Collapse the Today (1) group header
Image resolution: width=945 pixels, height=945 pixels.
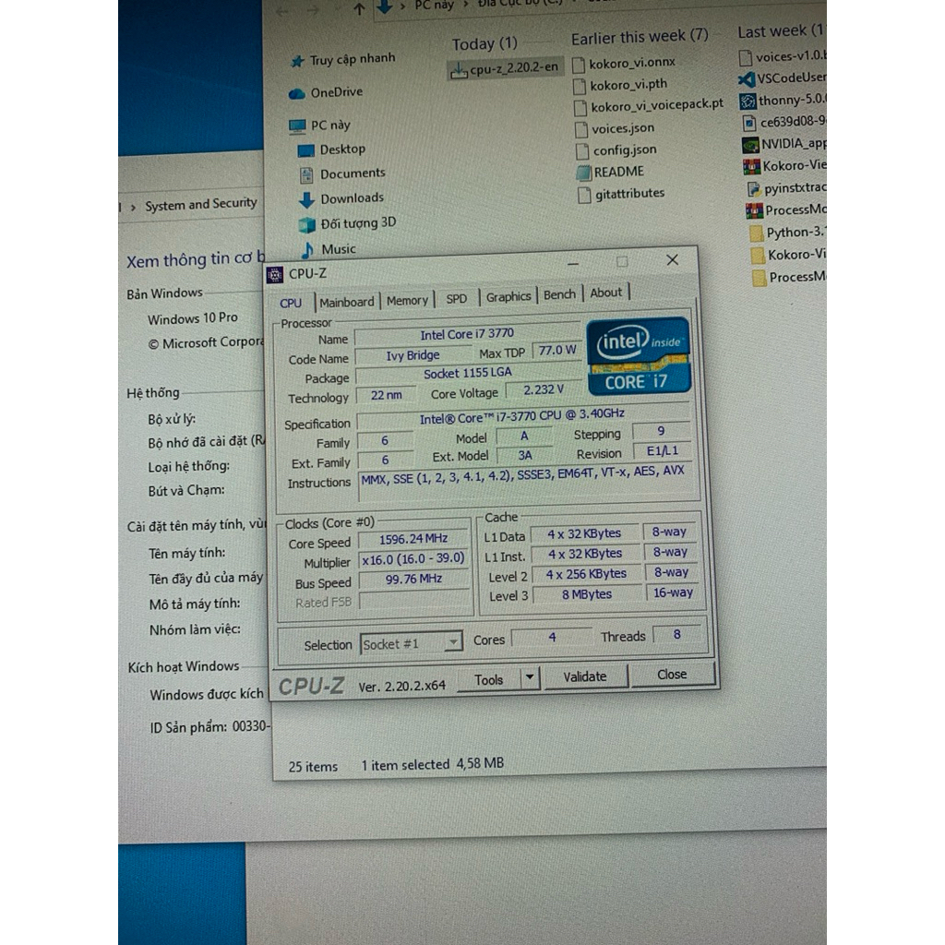tap(484, 43)
